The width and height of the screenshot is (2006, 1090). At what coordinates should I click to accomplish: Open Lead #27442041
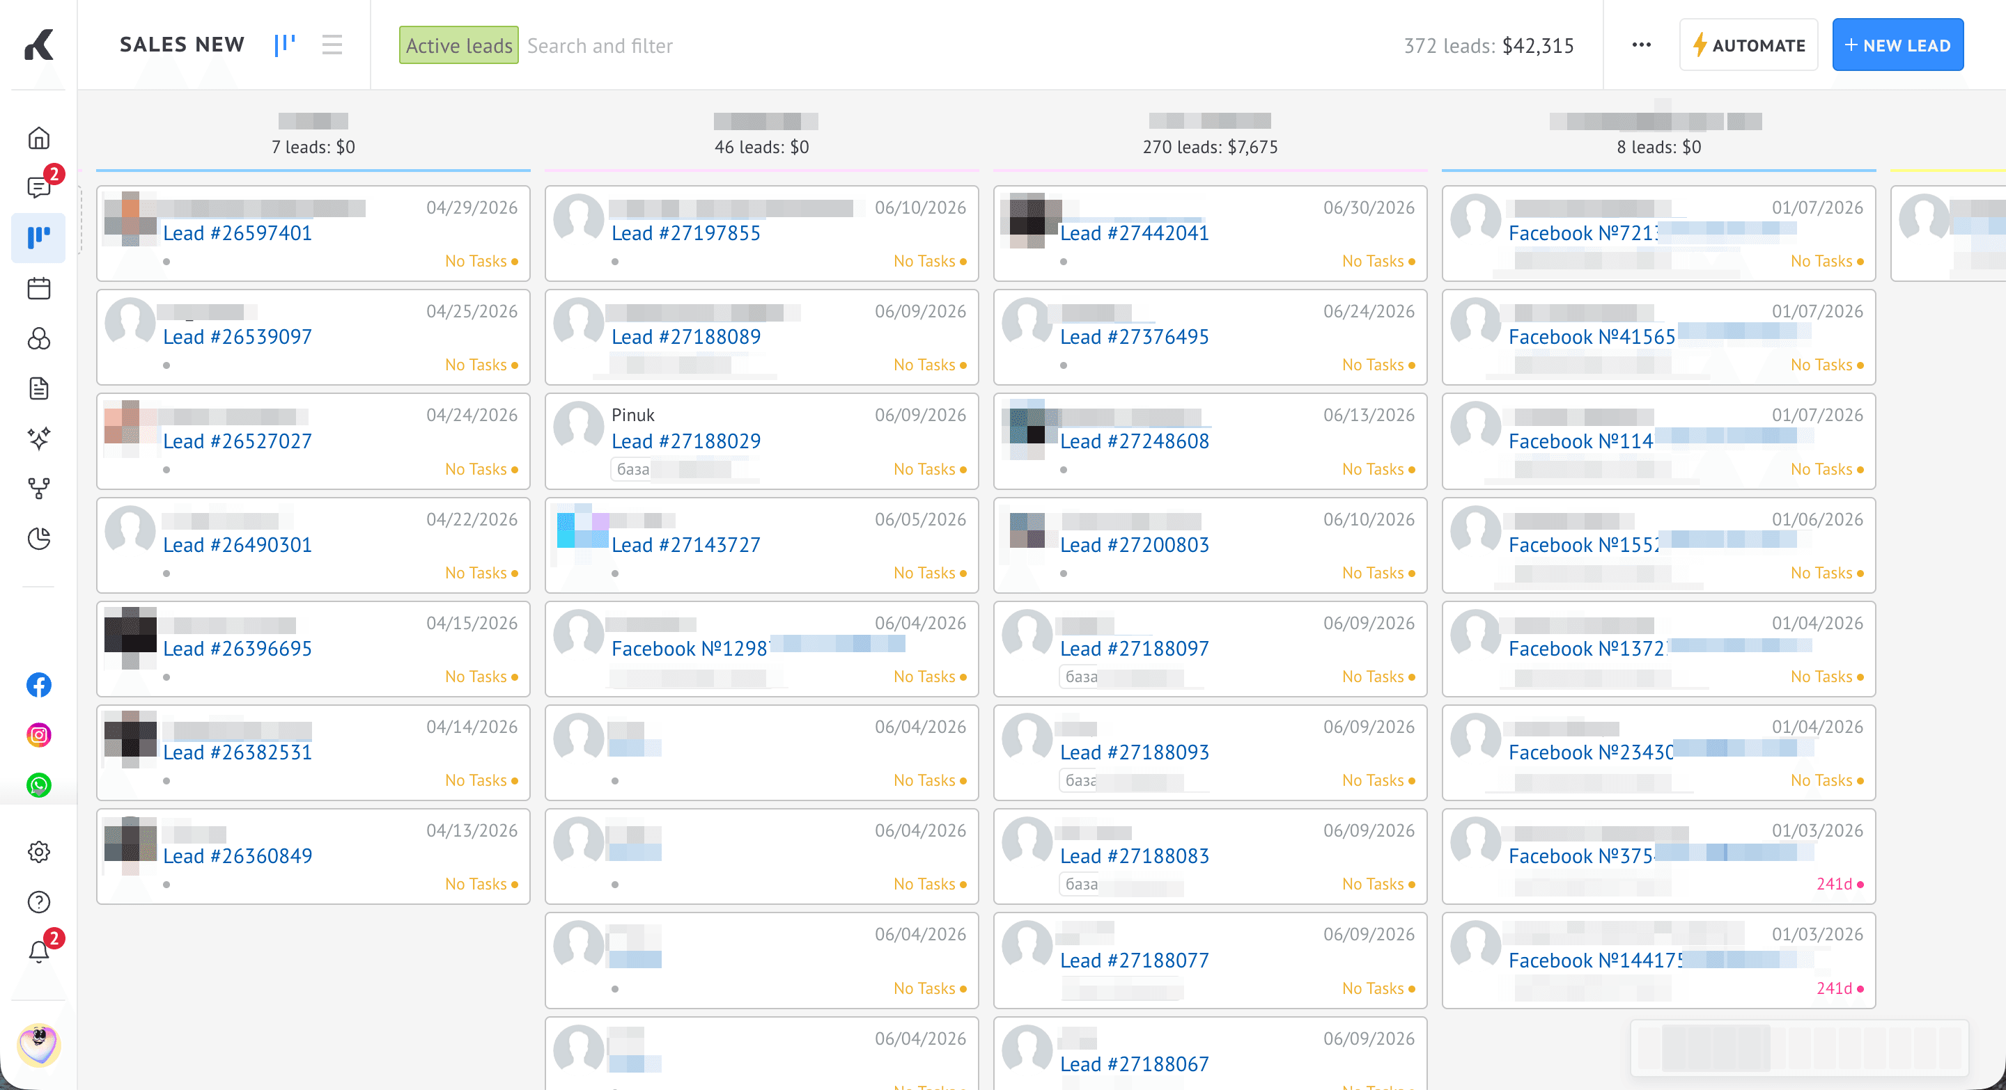[x=1135, y=232]
